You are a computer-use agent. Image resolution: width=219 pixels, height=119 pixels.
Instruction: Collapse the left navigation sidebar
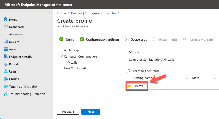pyautogui.click(x=49, y=12)
